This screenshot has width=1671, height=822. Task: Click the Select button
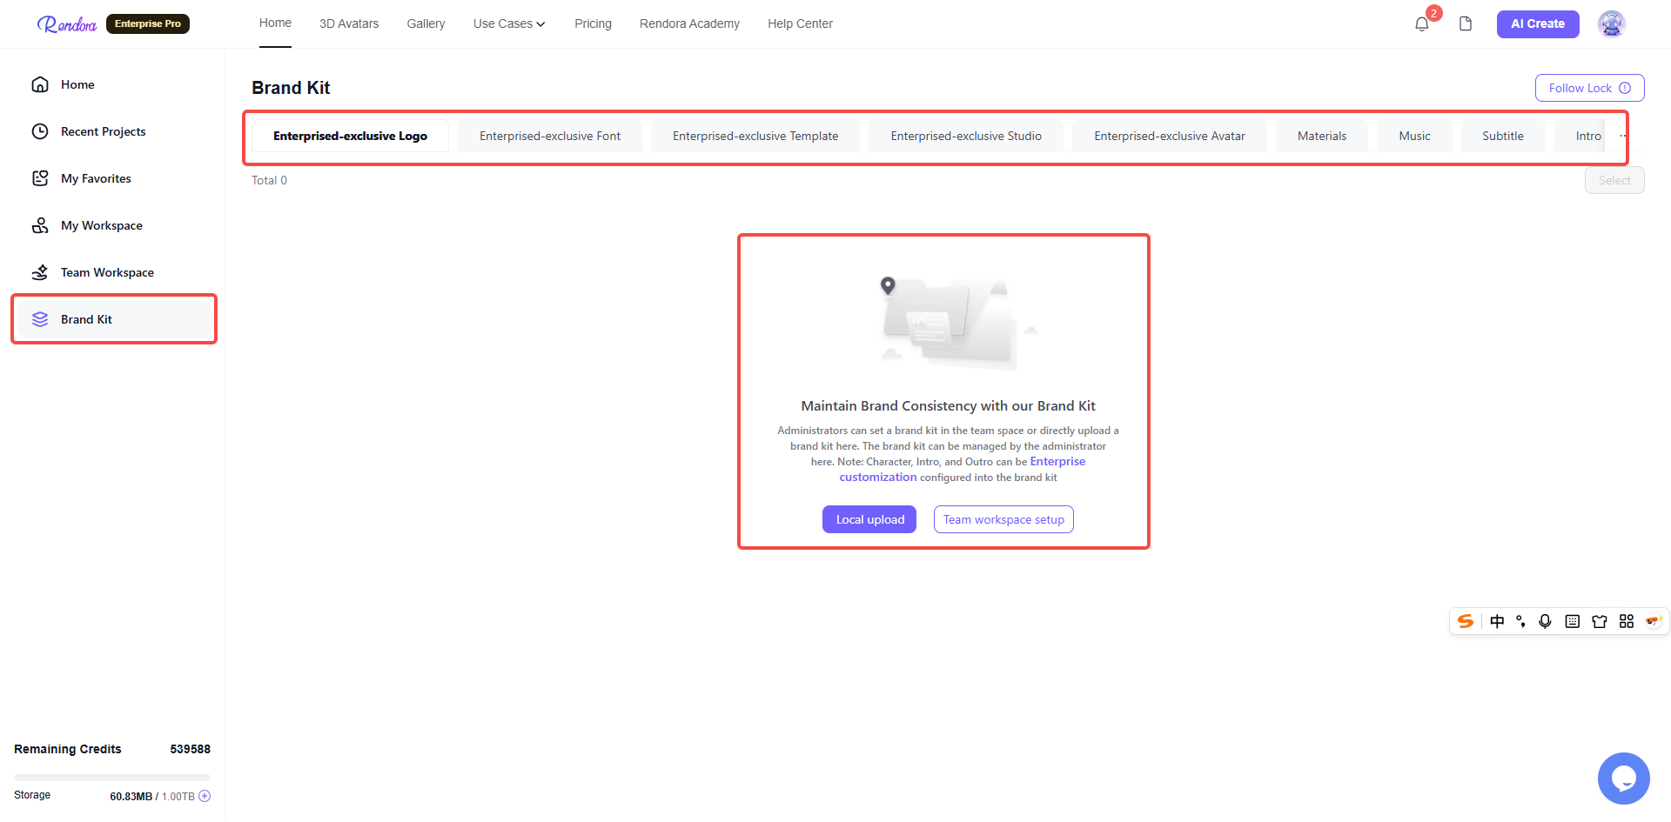(x=1614, y=180)
